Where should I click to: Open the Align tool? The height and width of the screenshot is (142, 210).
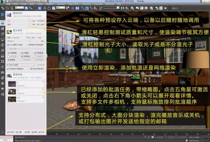click(x=127, y=8)
